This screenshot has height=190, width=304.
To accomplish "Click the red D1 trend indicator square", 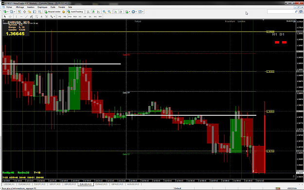I will [284, 42].
